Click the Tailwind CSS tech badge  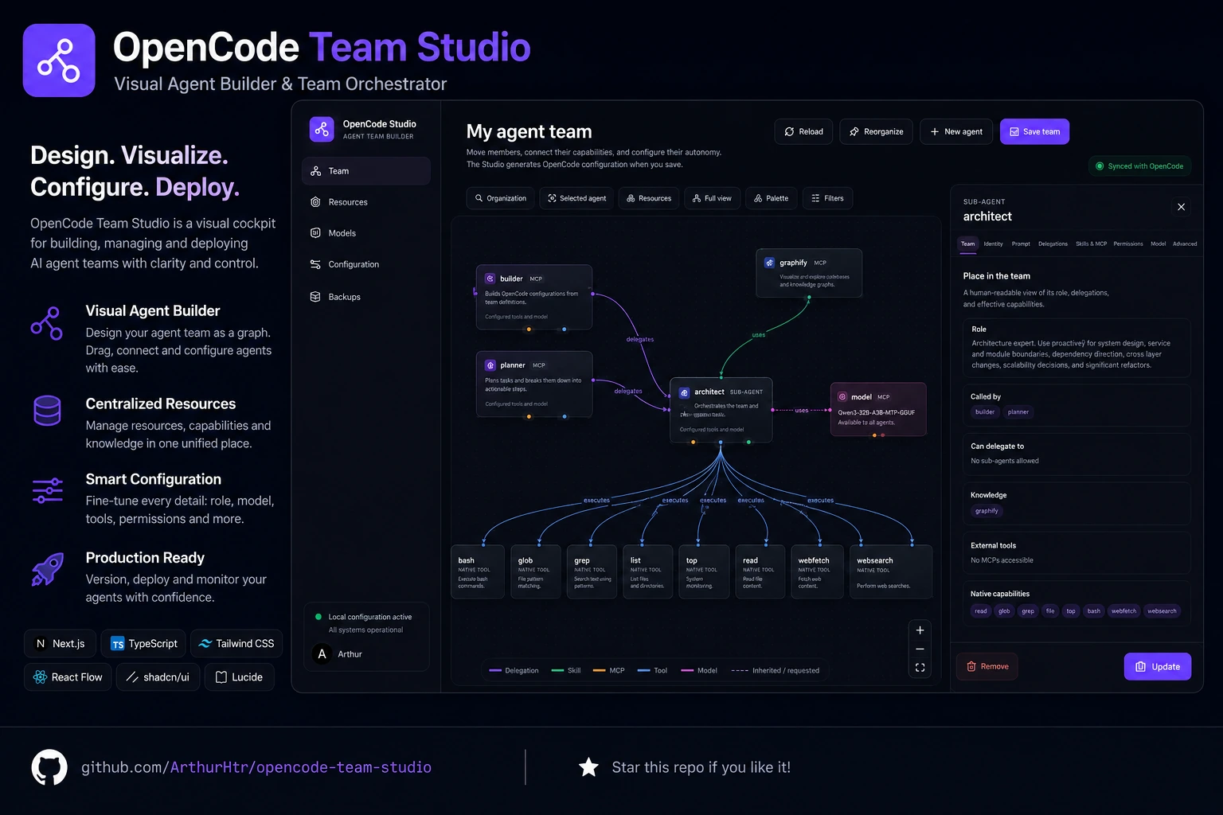236,643
